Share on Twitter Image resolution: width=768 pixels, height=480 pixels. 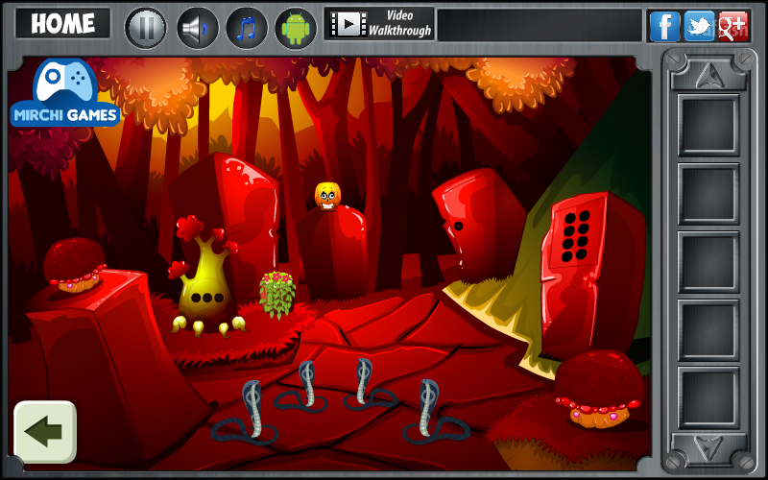[x=699, y=26]
